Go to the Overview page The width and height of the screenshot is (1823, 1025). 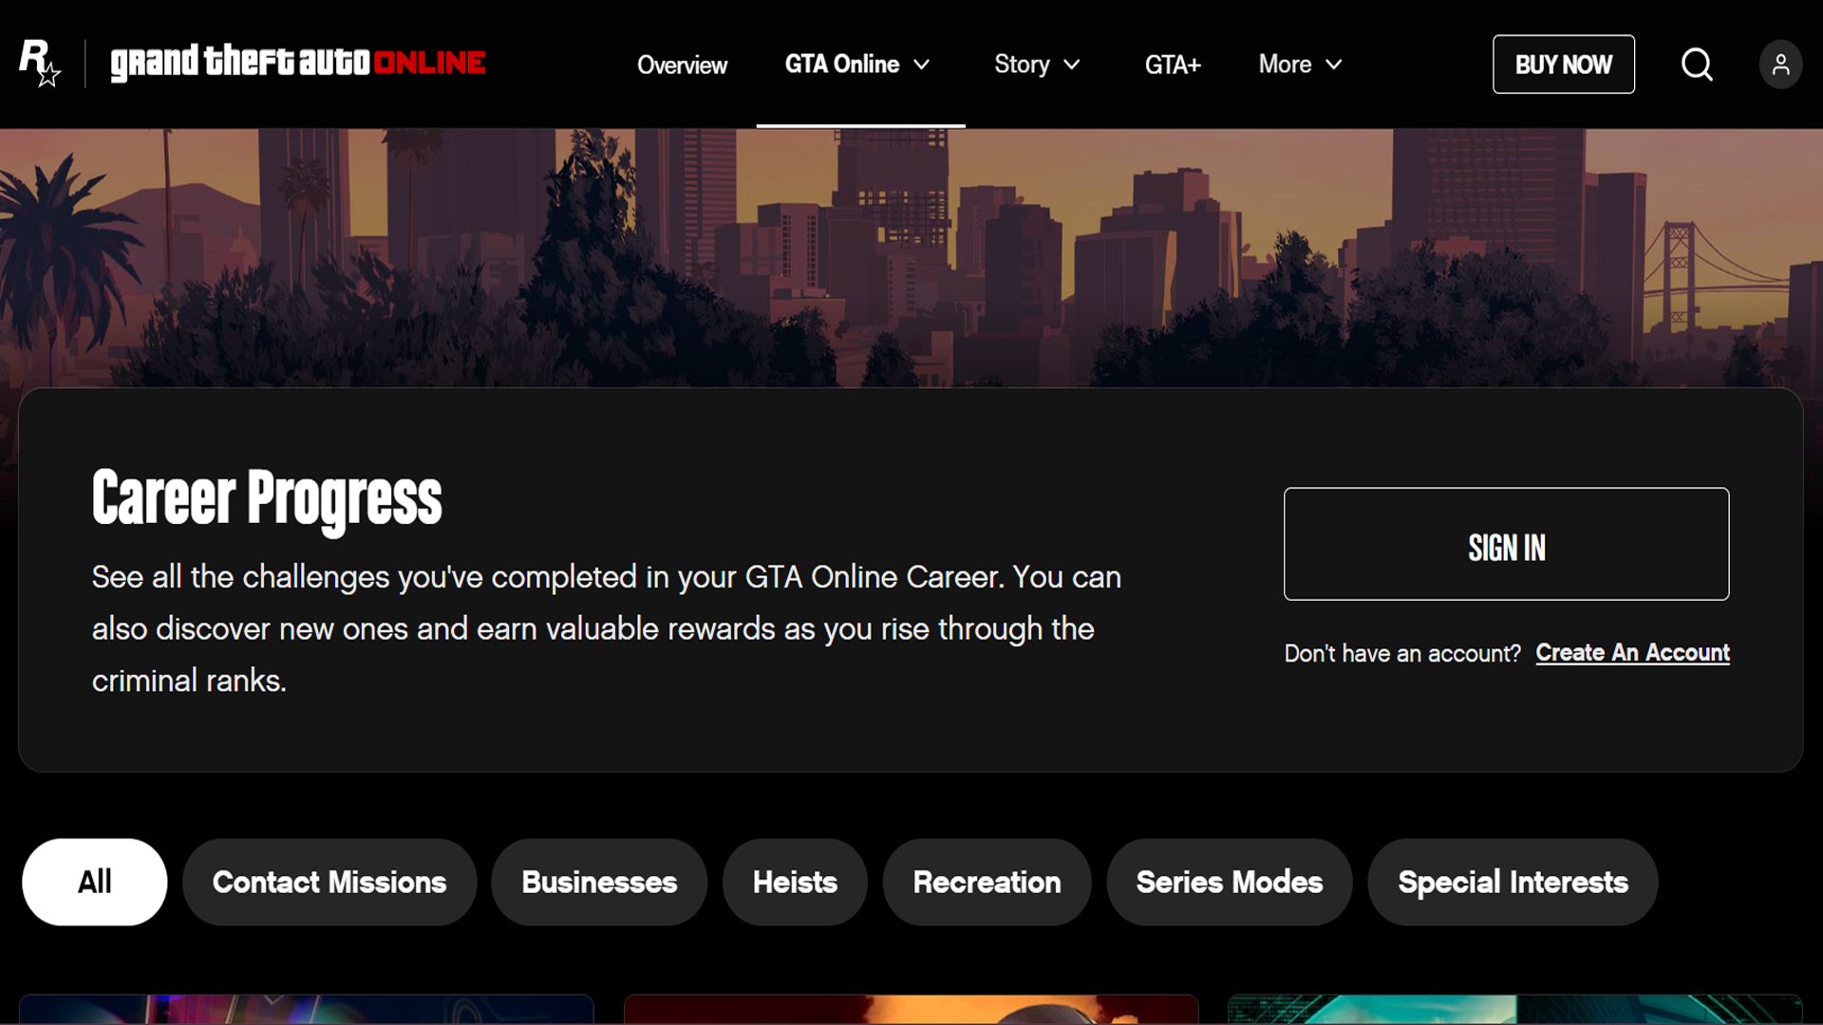682,65
